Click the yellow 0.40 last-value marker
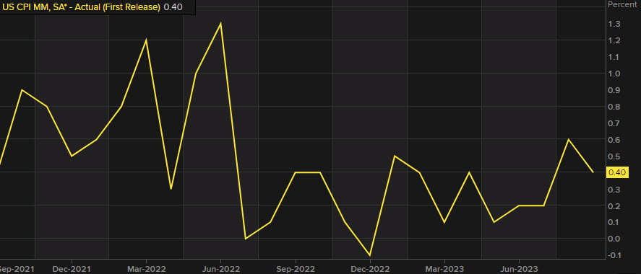This screenshot has width=641, height=274. click(617, 172)
